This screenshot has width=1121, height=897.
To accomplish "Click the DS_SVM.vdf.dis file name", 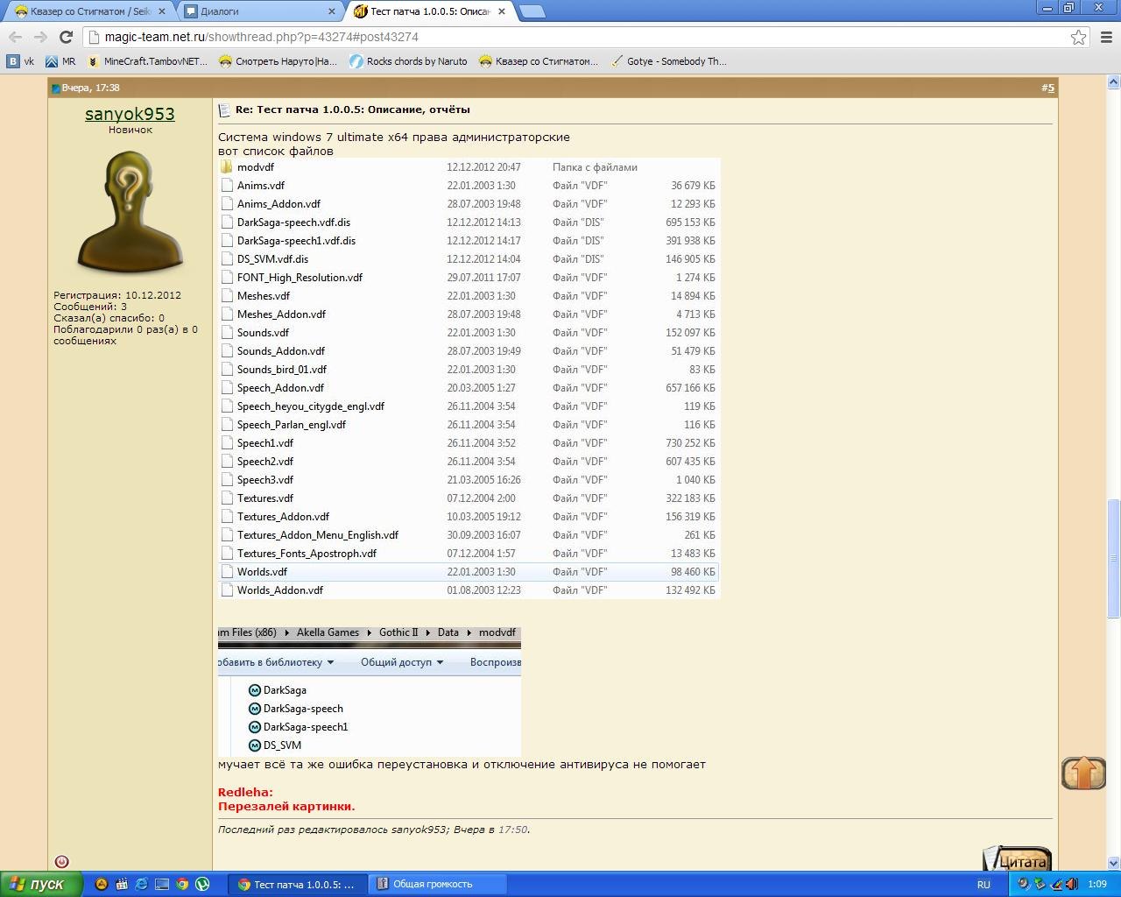I will 272,259.
